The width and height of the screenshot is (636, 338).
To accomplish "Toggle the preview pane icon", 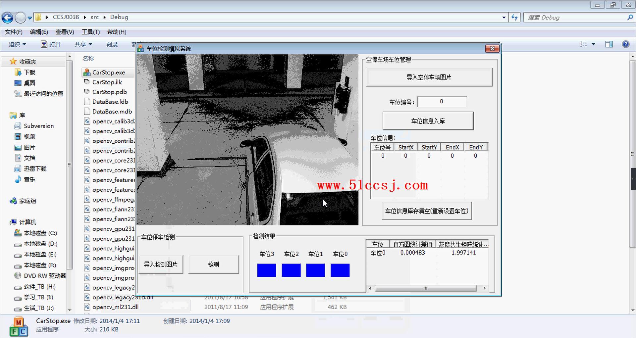I will 609,44.
